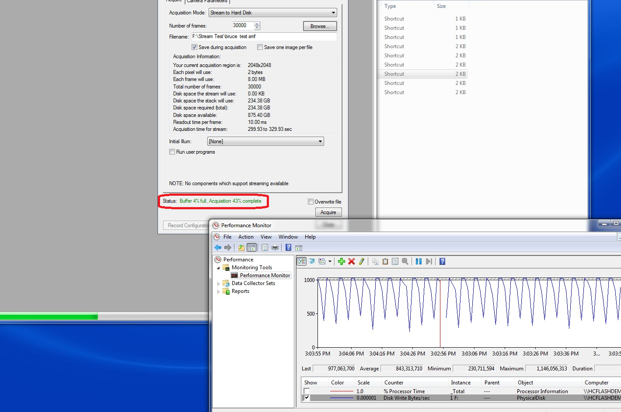Screen dimensions: 621x412
Task: Open the Window menu
Action: pyautogui.click(x=288, y=237)
